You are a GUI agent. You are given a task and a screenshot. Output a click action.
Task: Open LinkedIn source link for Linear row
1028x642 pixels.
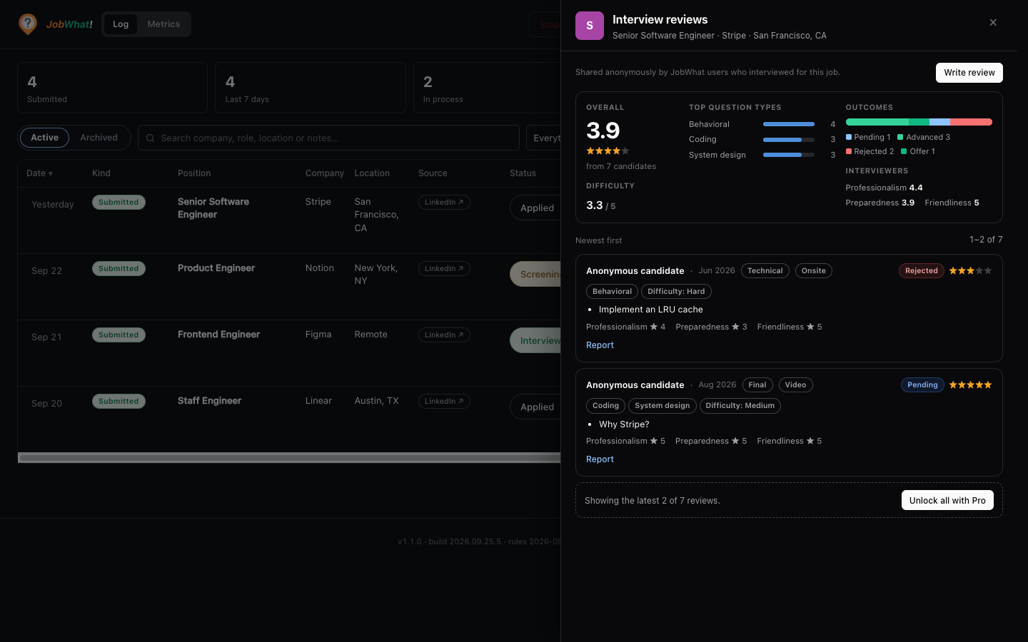click(x=444, y=402)
